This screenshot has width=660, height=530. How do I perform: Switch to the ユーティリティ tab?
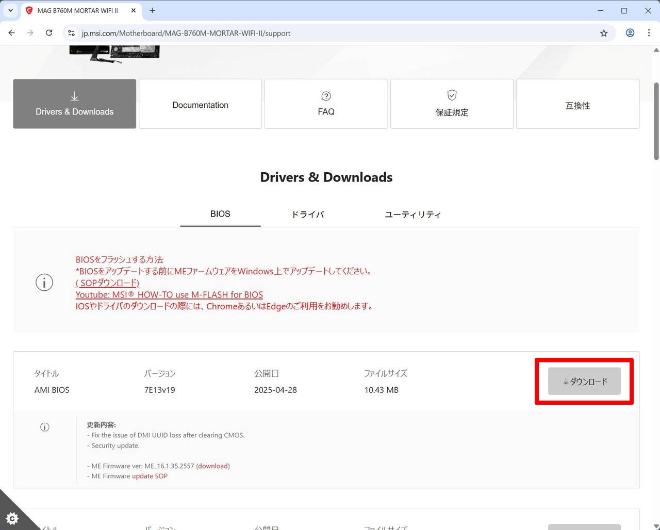click(412, 214)
